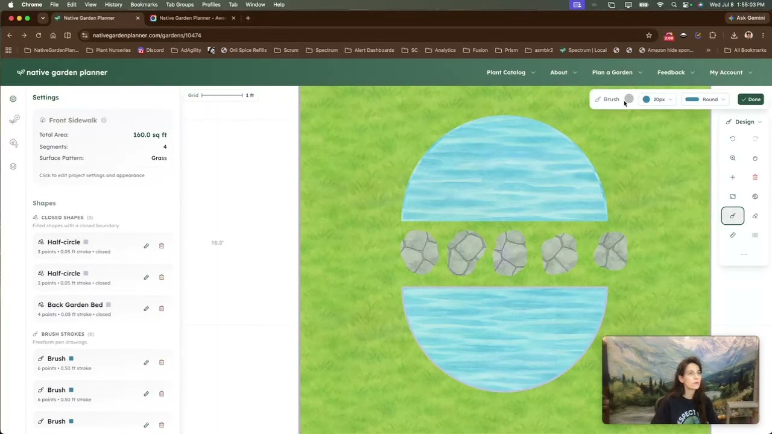Select the eraser tool

pos(755,216)
